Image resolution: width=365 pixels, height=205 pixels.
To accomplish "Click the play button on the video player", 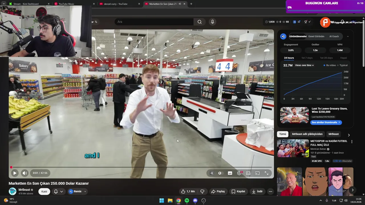I will 15,173.
